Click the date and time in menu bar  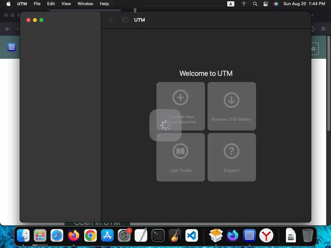[x=304, y=4]
